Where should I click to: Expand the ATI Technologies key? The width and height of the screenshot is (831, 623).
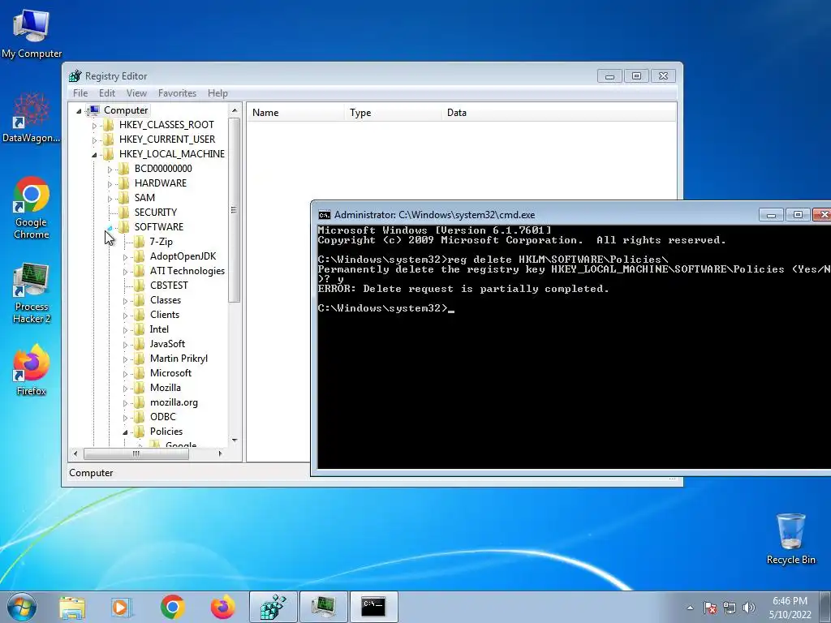coord(125,272)
